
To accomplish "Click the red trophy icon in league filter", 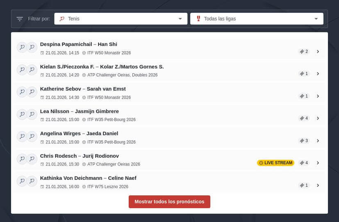I will click(198, 19).
